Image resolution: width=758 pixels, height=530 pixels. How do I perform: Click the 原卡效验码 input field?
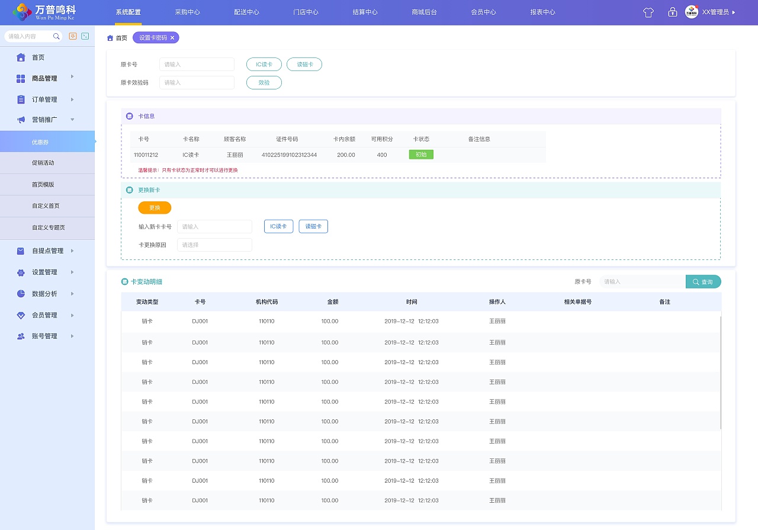pos(197,83)
